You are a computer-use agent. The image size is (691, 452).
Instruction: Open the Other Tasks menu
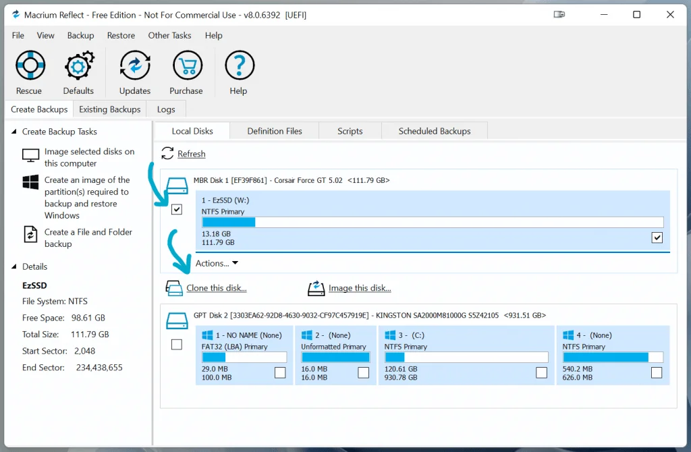[x=169, y=35]
